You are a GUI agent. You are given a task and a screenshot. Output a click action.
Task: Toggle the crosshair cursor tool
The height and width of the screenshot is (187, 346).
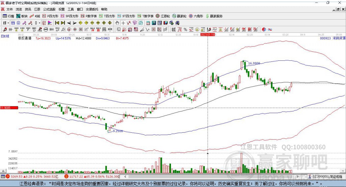click(x=123, y=23)
